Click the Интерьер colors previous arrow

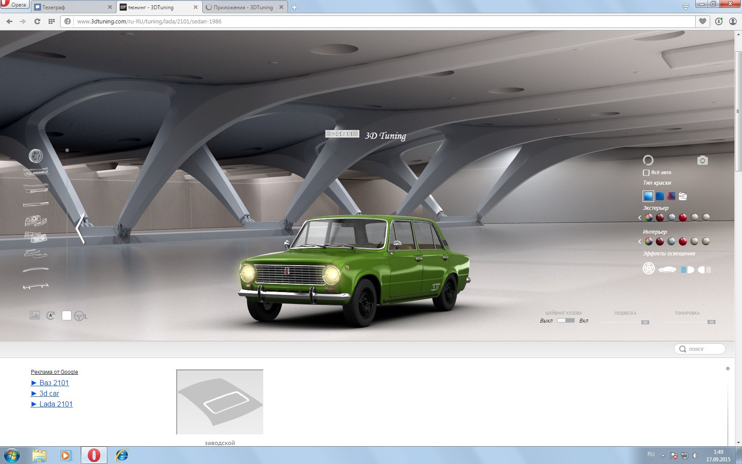tap(640, 241)
